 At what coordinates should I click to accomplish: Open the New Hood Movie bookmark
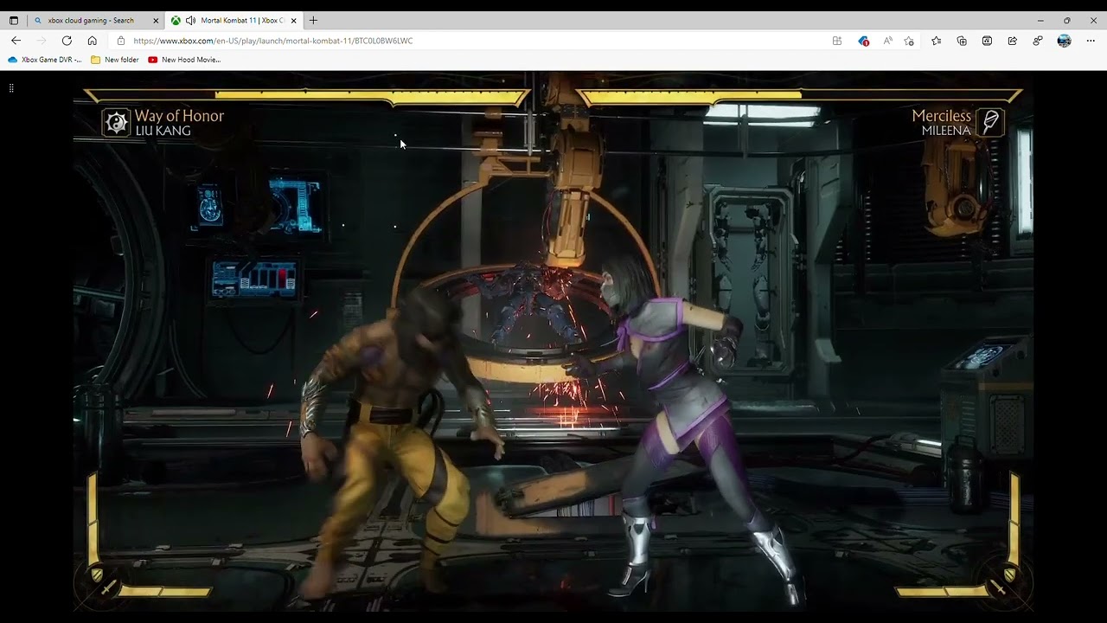click(184, 60)
